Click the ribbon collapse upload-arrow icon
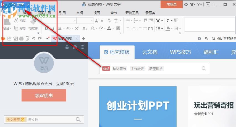 [x=208, y=4]
